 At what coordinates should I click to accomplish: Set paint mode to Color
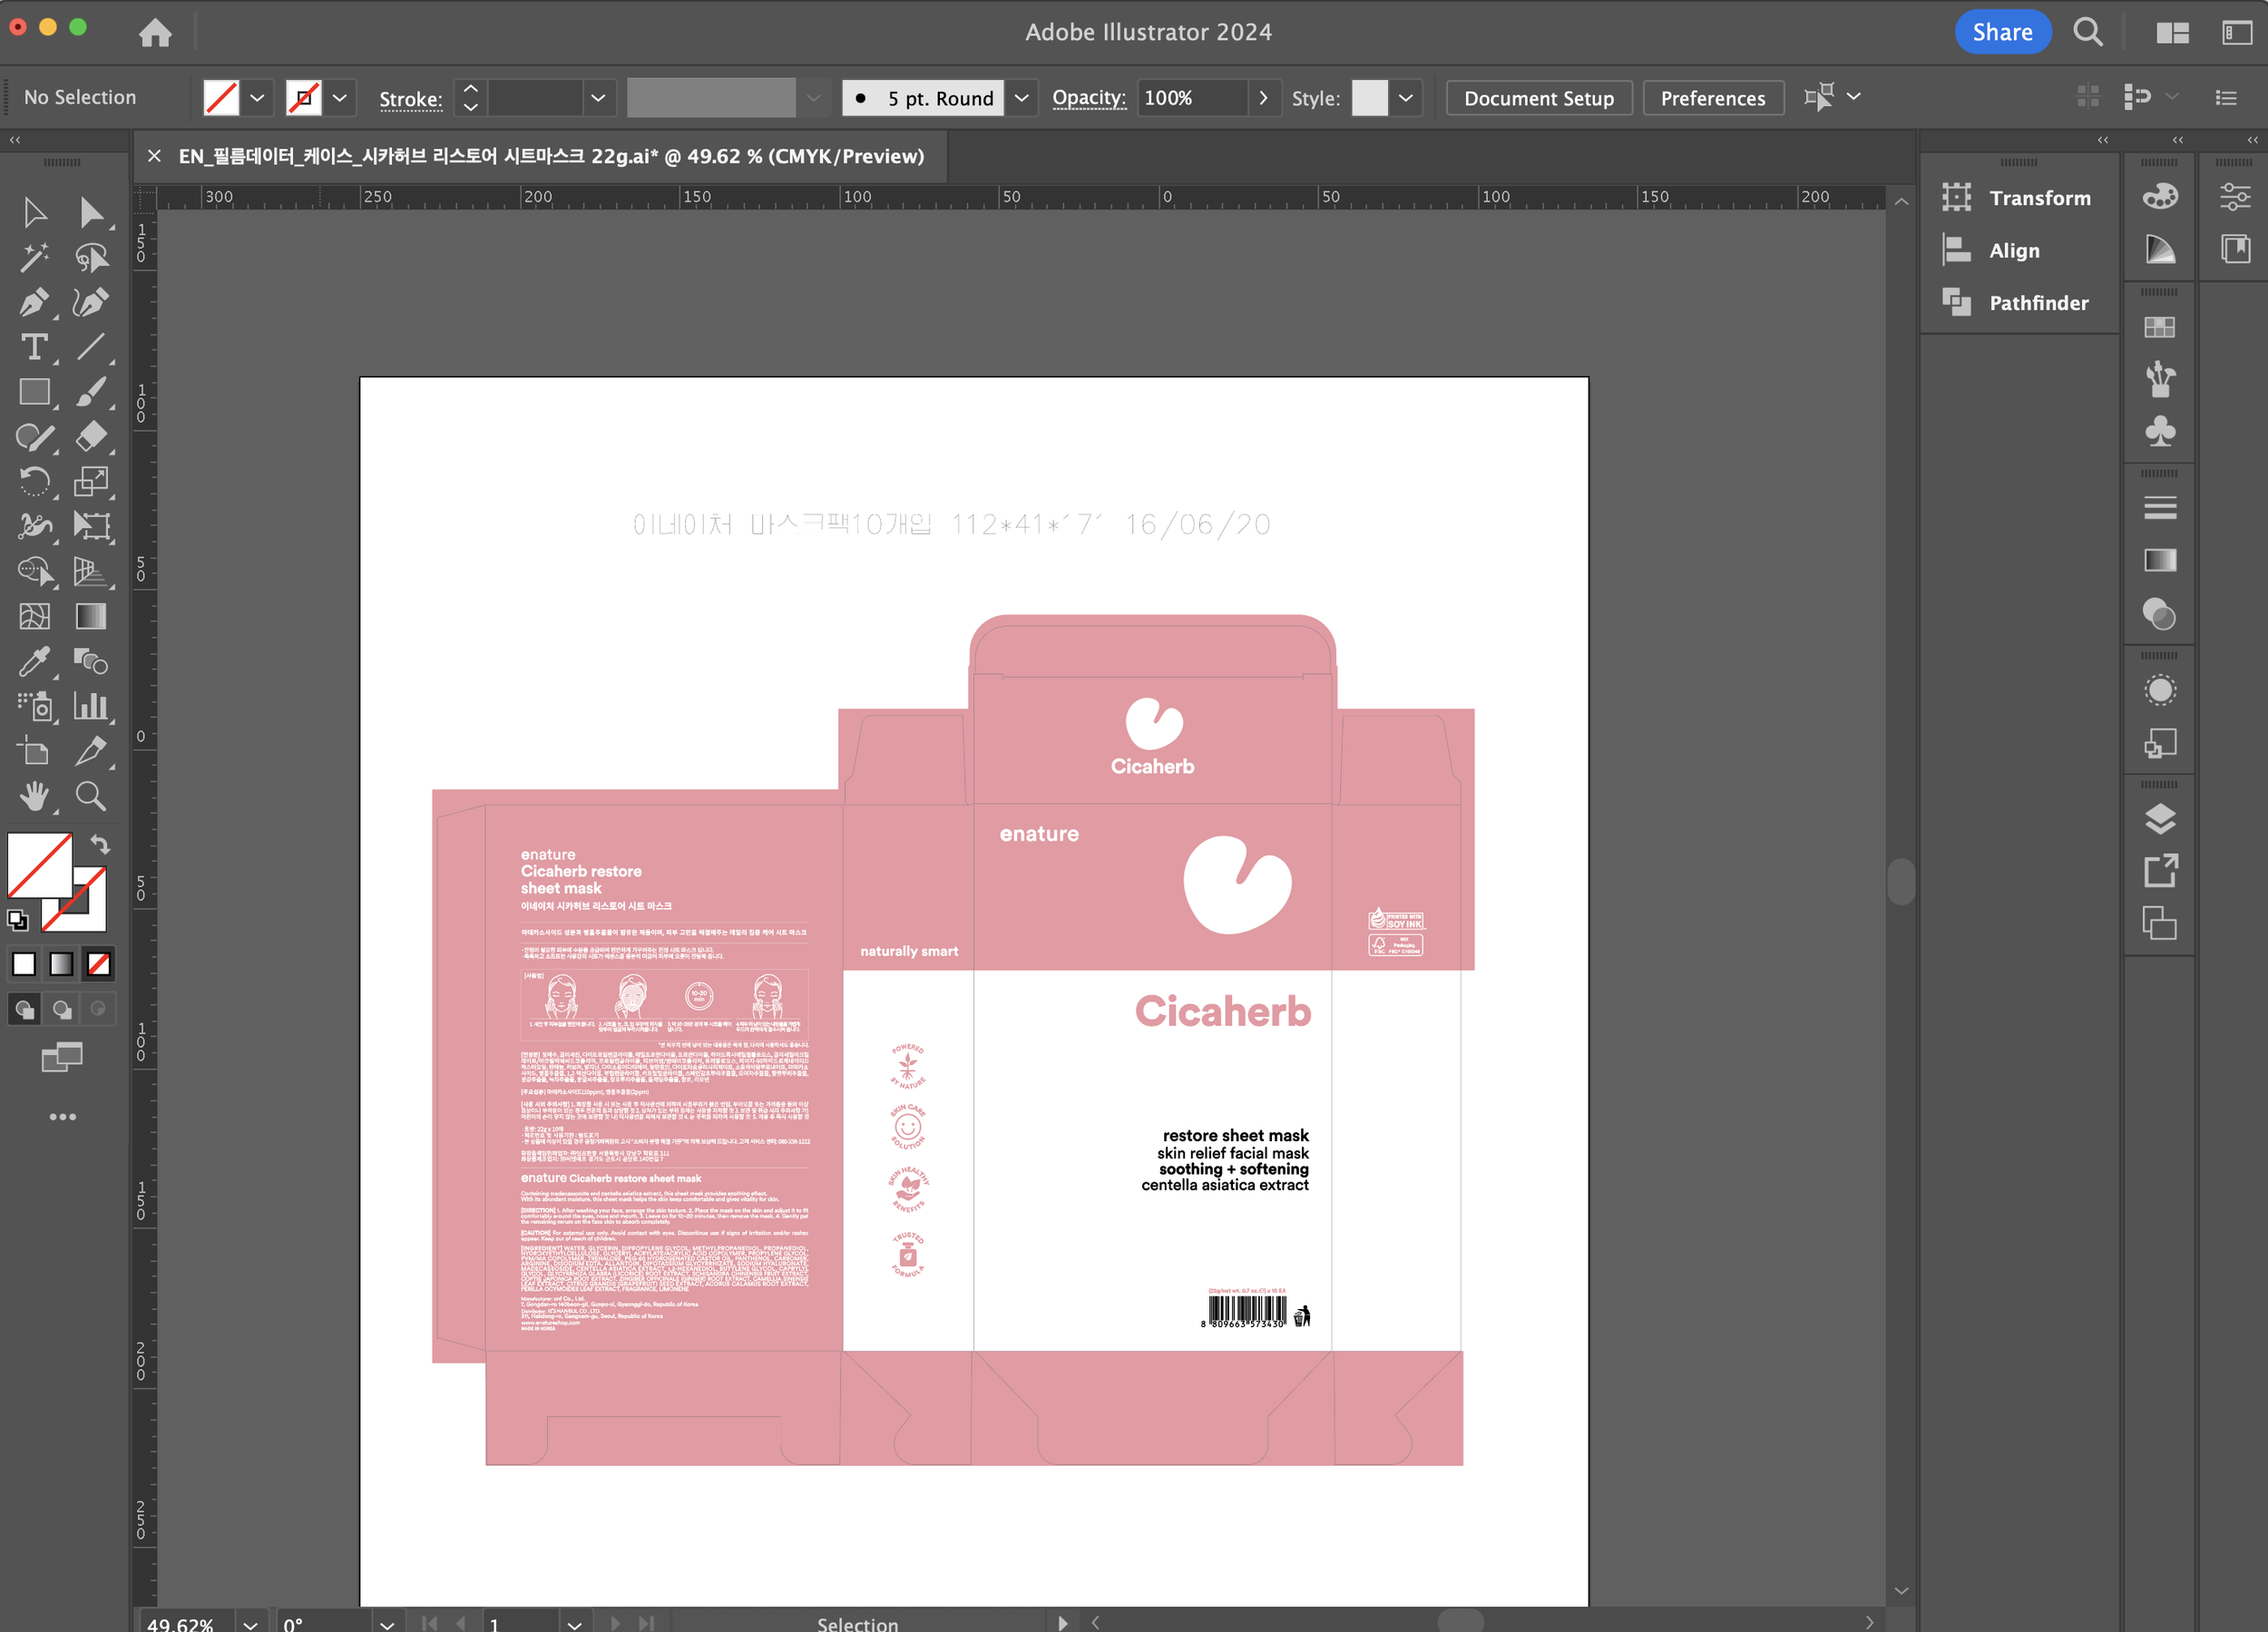[x=24, y=964]
